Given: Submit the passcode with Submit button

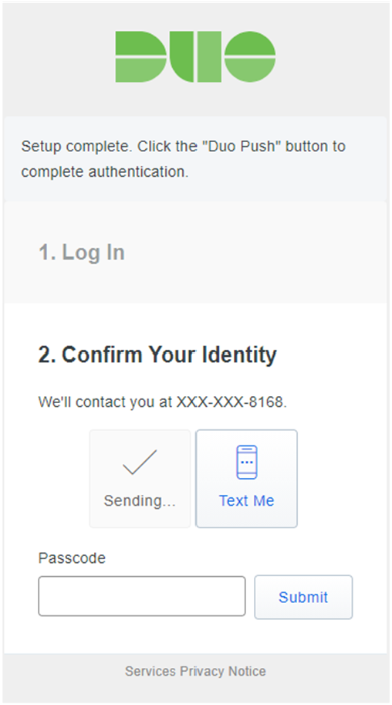Looking at the screenshot, I should pos(303,597).
